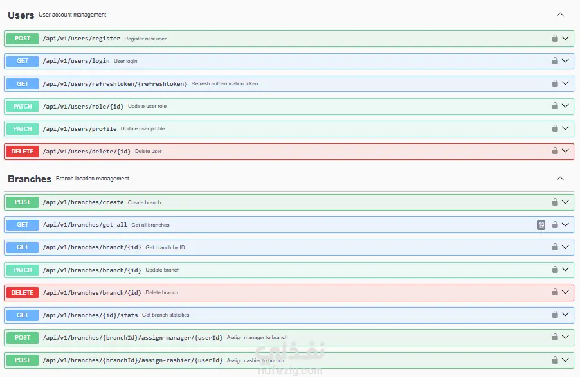Collapse the Users section with its arrow
The height and width of the screenshot is (377, 580).
pyautogui.click(x=560, y=15)
